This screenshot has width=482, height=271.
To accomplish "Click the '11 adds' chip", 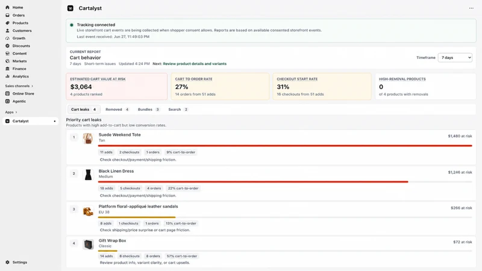I will click(106, 152).
